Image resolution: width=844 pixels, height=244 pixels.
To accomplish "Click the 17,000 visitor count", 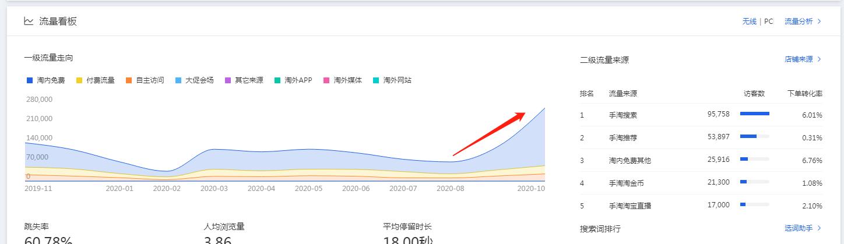I will click(719, 205).
